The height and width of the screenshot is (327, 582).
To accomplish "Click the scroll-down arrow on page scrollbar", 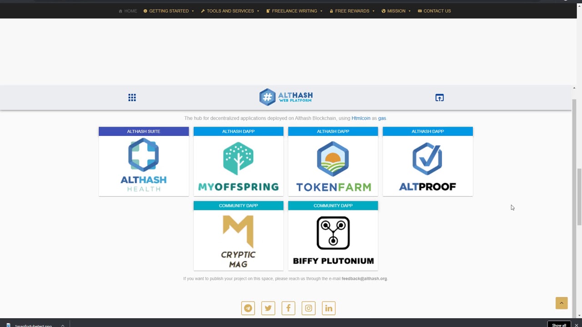I will 579,315.
